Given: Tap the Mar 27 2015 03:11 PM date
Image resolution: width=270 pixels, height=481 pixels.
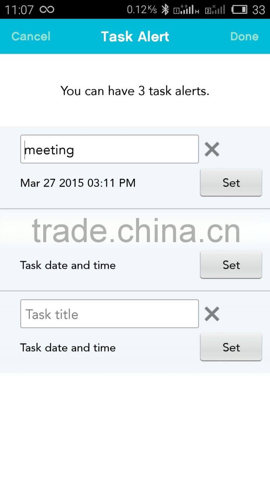Looking at the screenshot, I should 78,183.
